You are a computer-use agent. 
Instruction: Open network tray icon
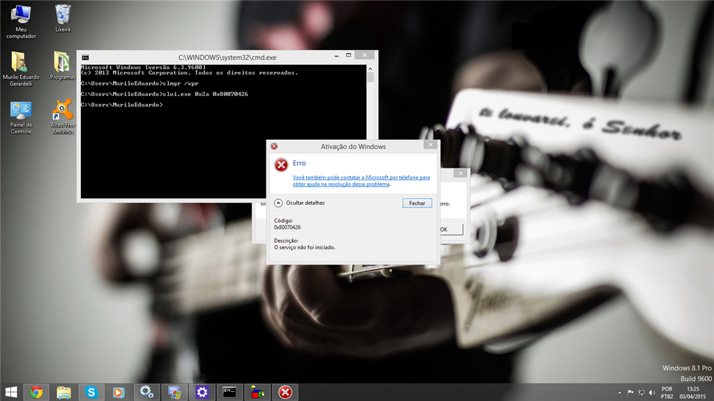point(641,393)
